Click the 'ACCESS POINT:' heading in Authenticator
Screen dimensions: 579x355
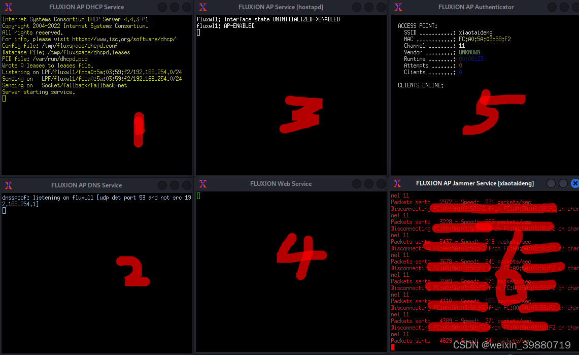[418, 26]
